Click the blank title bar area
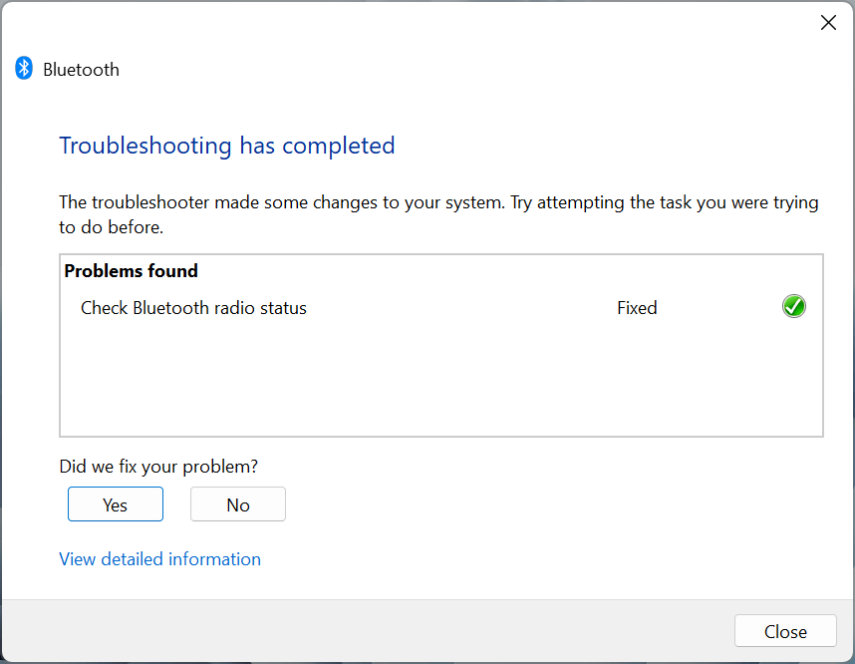 click(x=419, y=23)
